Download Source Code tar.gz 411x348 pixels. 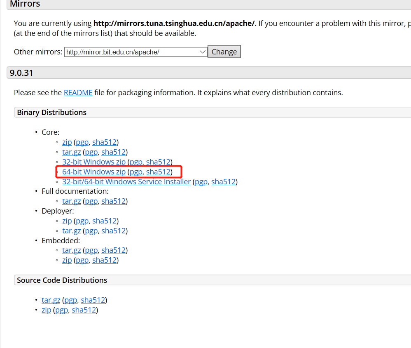click(x=51, y=300)
